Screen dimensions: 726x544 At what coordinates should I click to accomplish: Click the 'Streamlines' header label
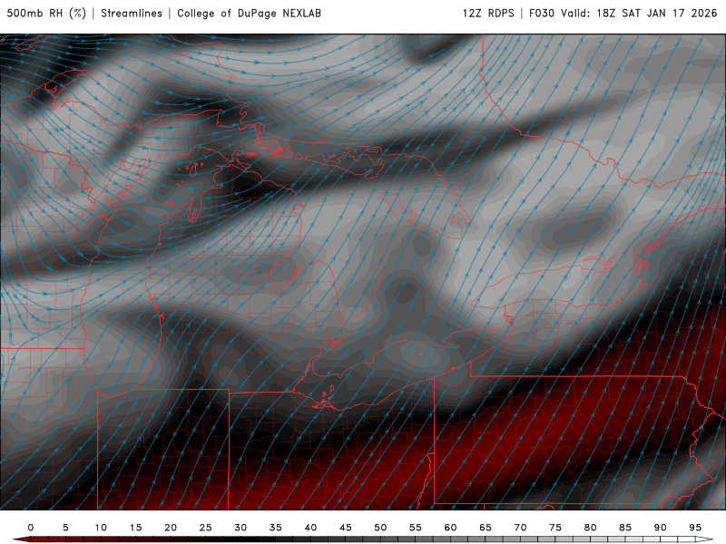tap(132, 14)
